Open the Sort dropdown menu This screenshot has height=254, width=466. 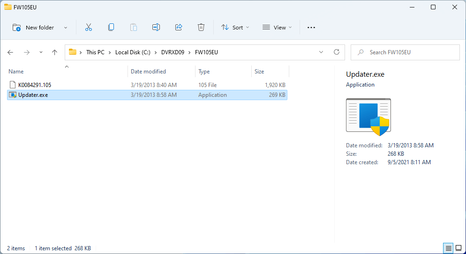235,28
